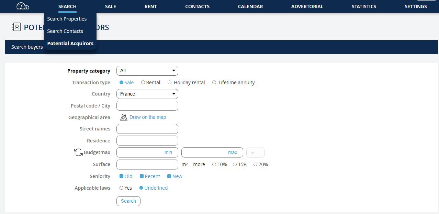Click the contact book icon beside page title

tap(16, 27)
